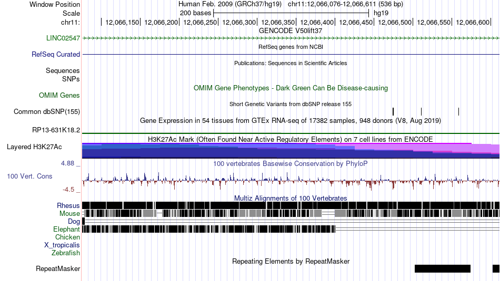Click the 12,066,300 ruler position

click(239, 22)
